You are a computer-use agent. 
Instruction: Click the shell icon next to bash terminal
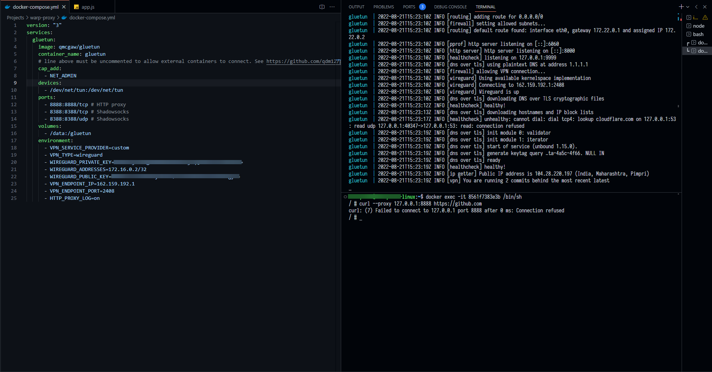point(688,34)
